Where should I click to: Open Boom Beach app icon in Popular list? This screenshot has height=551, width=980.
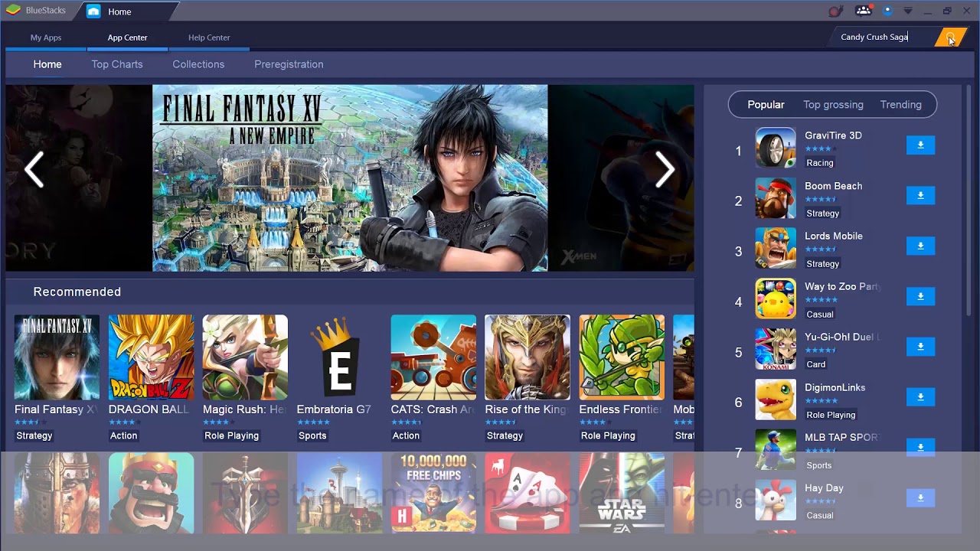776,197
